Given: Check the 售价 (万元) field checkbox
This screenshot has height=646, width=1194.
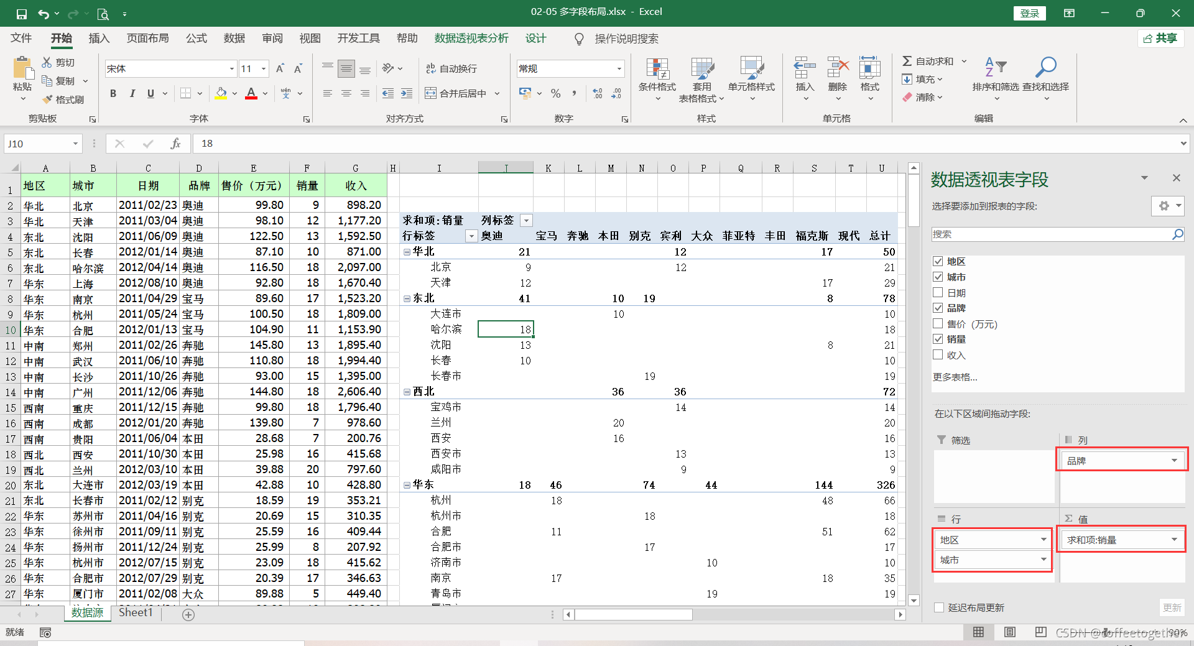Looking at the screenshot, I should (x=938, y=323).
